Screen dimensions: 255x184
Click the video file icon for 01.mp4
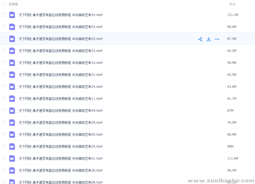(x=12, y=158)
